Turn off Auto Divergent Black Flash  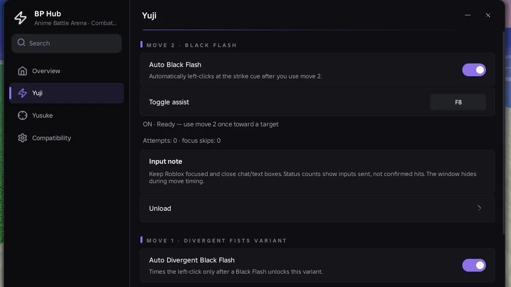pos(474,265)
